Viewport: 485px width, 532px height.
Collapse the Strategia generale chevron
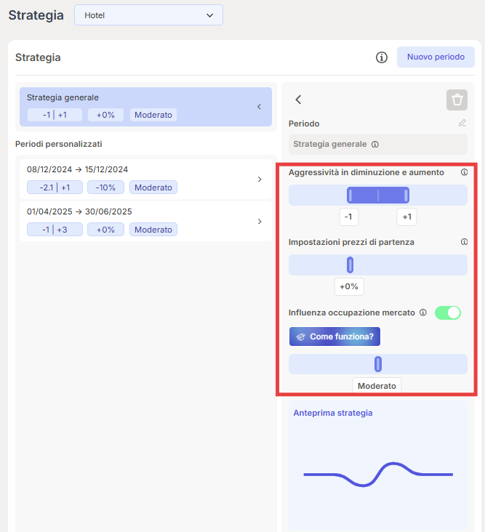point(259,107)
